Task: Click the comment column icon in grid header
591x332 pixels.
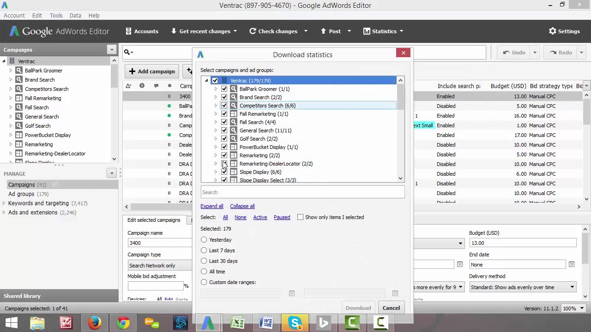Action: click(x=156, y=86)
